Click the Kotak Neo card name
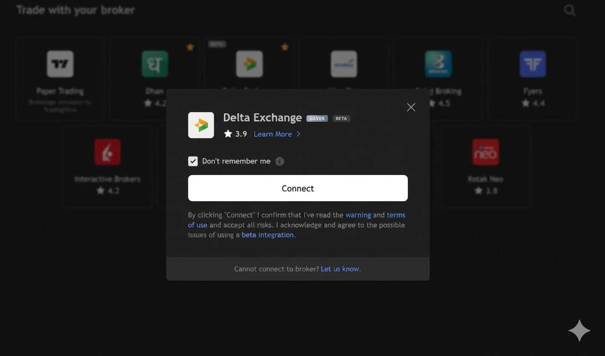This screenshot has height=356, width=605. tap(485, 179)
